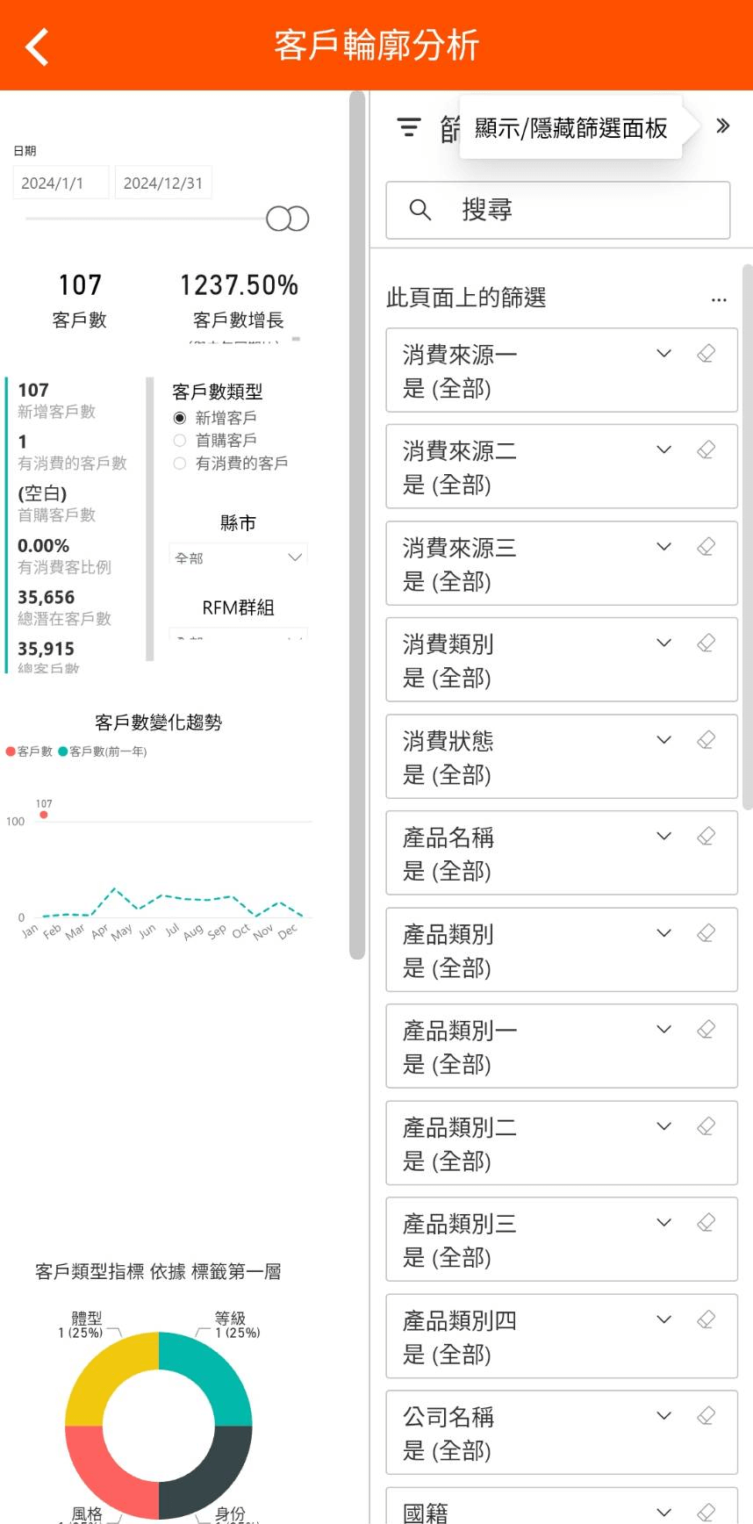Viewport: 753px width, 1524px height.
Task: Expand the 消費來源一 filter card
Action: [x=664, y=353]
